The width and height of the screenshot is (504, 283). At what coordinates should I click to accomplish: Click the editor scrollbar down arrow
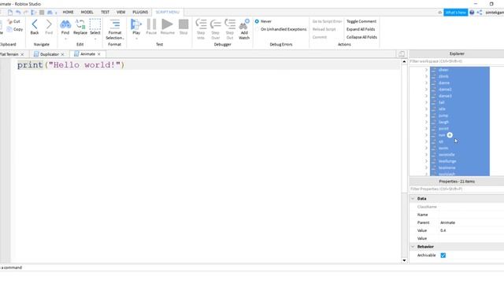pos(404,260)
